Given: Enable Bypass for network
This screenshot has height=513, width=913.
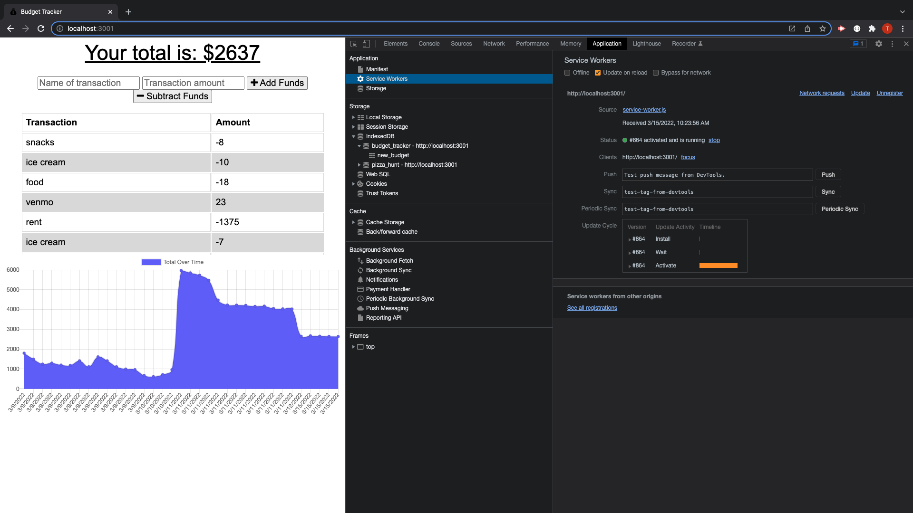Looking at the screenshot, I should [656, 73].
